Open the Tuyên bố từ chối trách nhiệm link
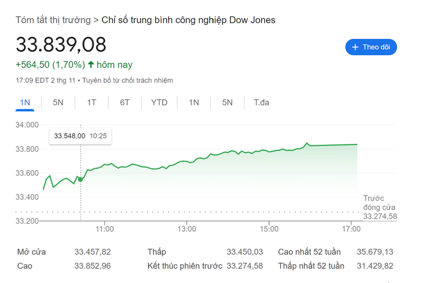 click(x=128, y=80)
